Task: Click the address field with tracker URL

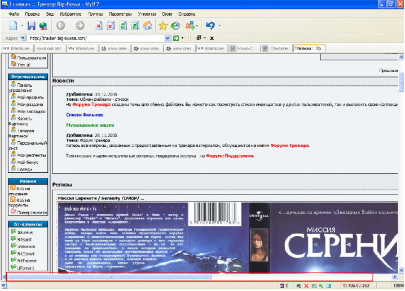Action: tap(95, 38)
